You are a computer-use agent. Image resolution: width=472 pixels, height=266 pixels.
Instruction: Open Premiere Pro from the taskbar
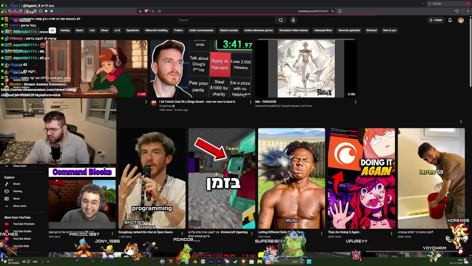219,262
